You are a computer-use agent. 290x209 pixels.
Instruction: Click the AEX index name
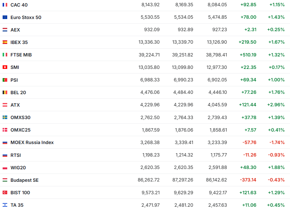point(15,30)
